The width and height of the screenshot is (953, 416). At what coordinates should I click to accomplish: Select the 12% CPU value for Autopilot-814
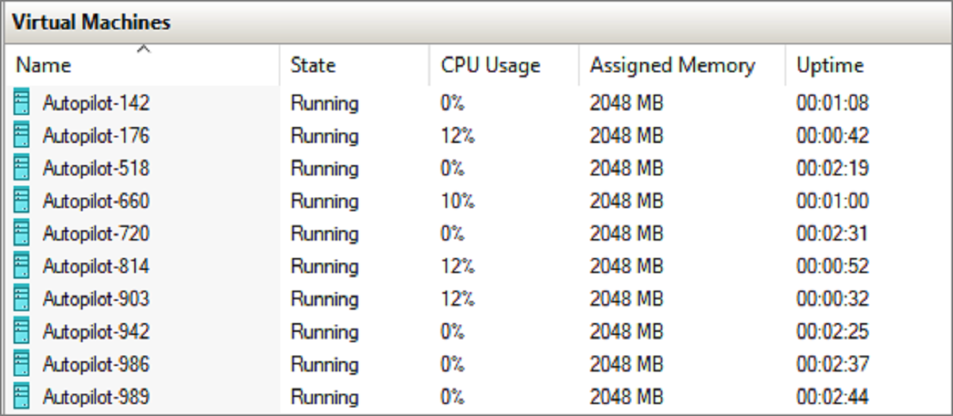click(x=457, y=266)
